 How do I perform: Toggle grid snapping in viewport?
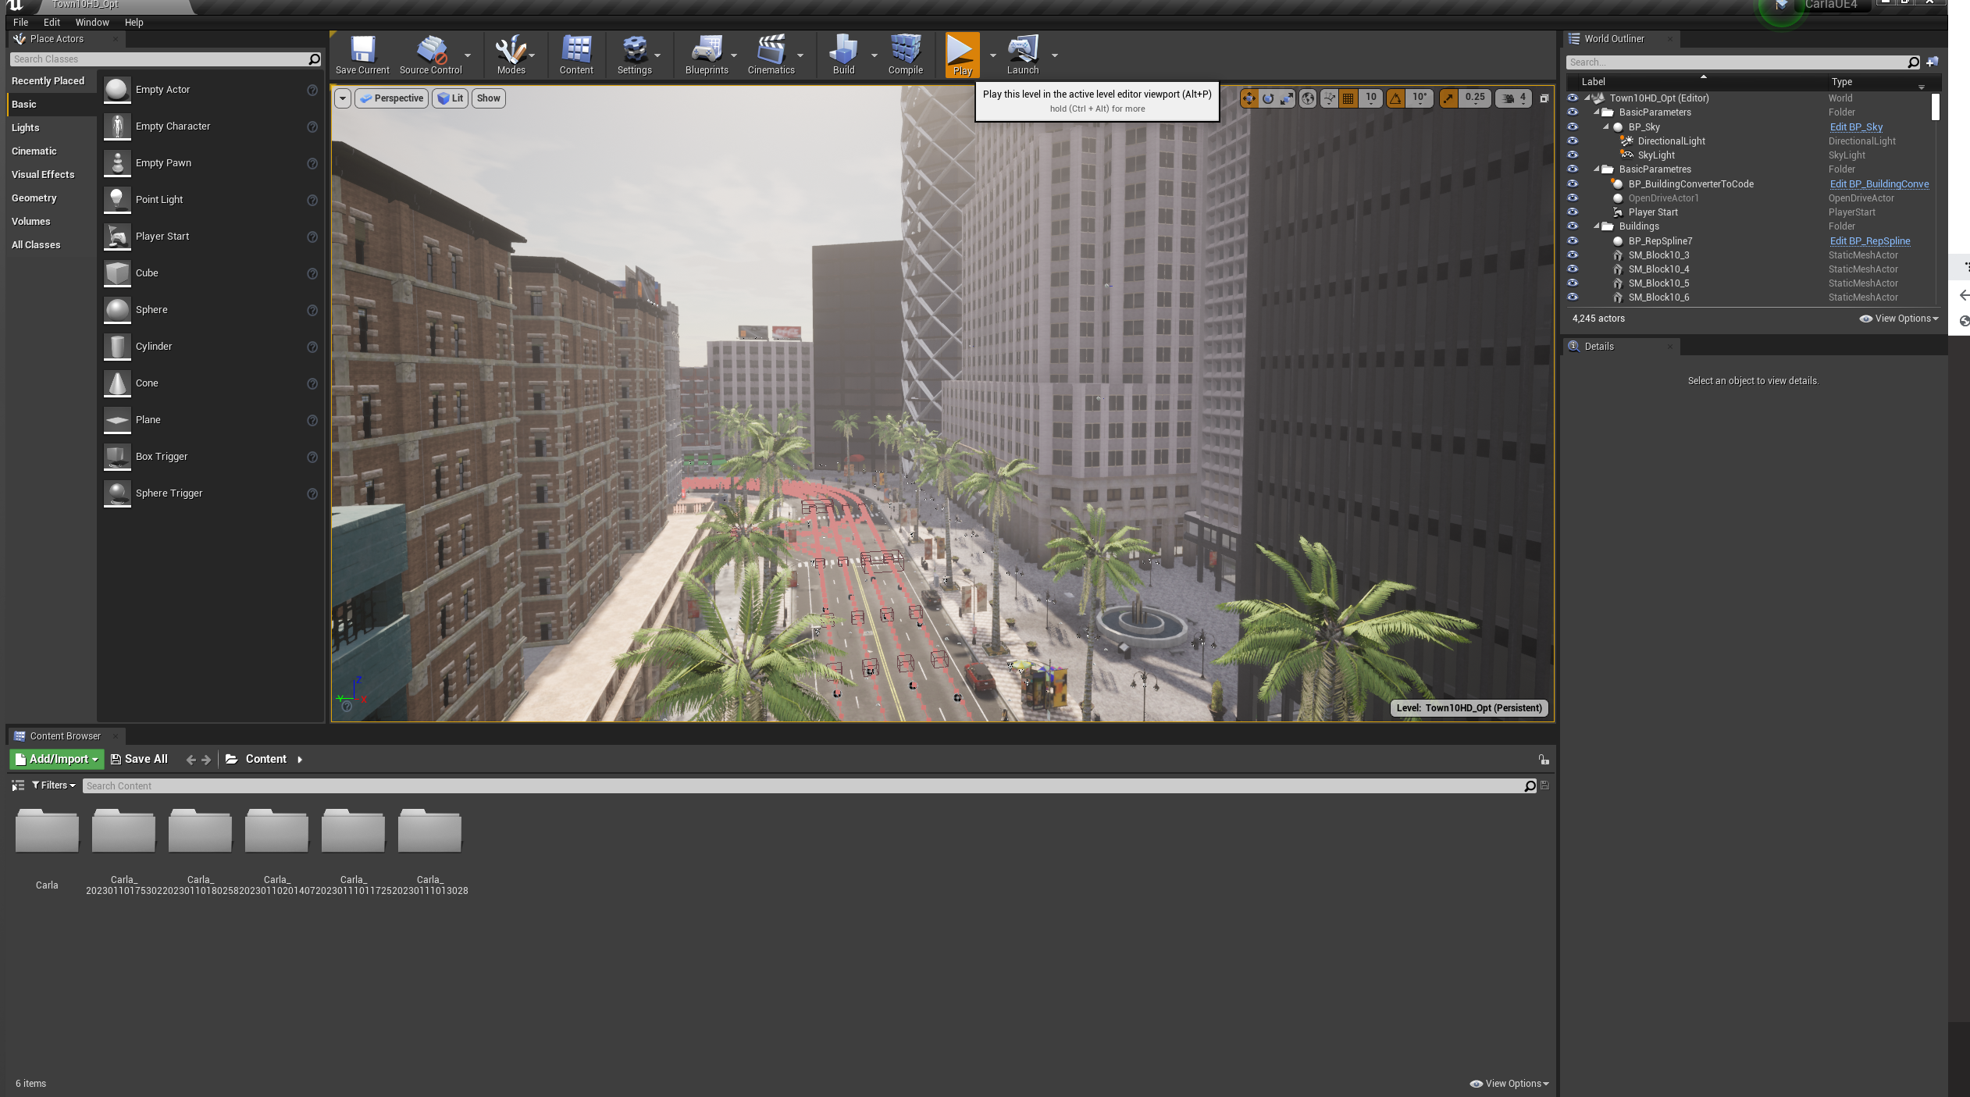tap(1348, 98)
